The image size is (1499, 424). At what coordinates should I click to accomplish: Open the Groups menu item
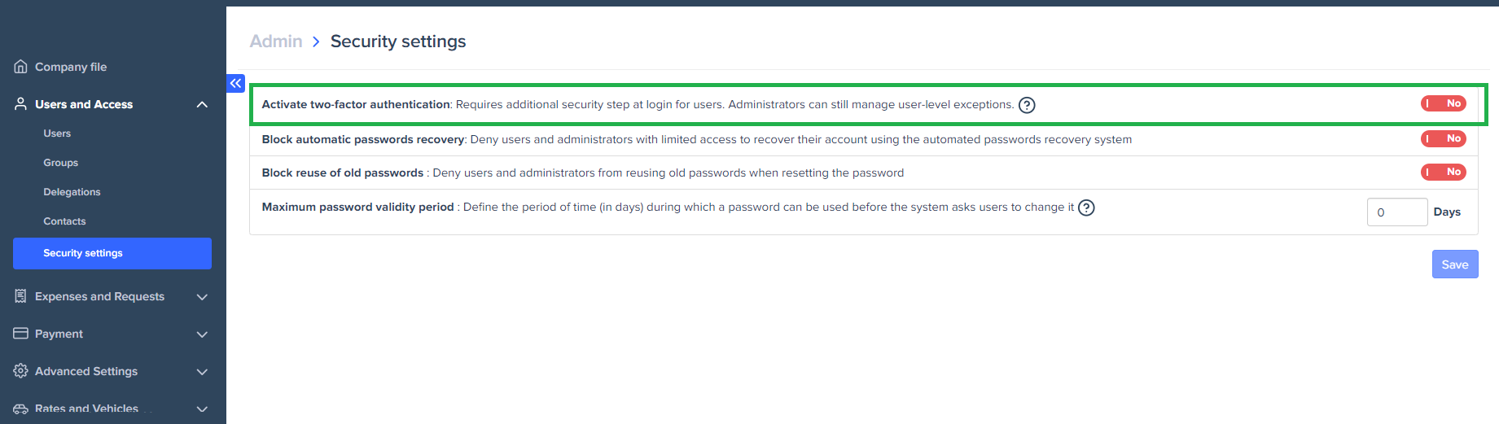61,163
